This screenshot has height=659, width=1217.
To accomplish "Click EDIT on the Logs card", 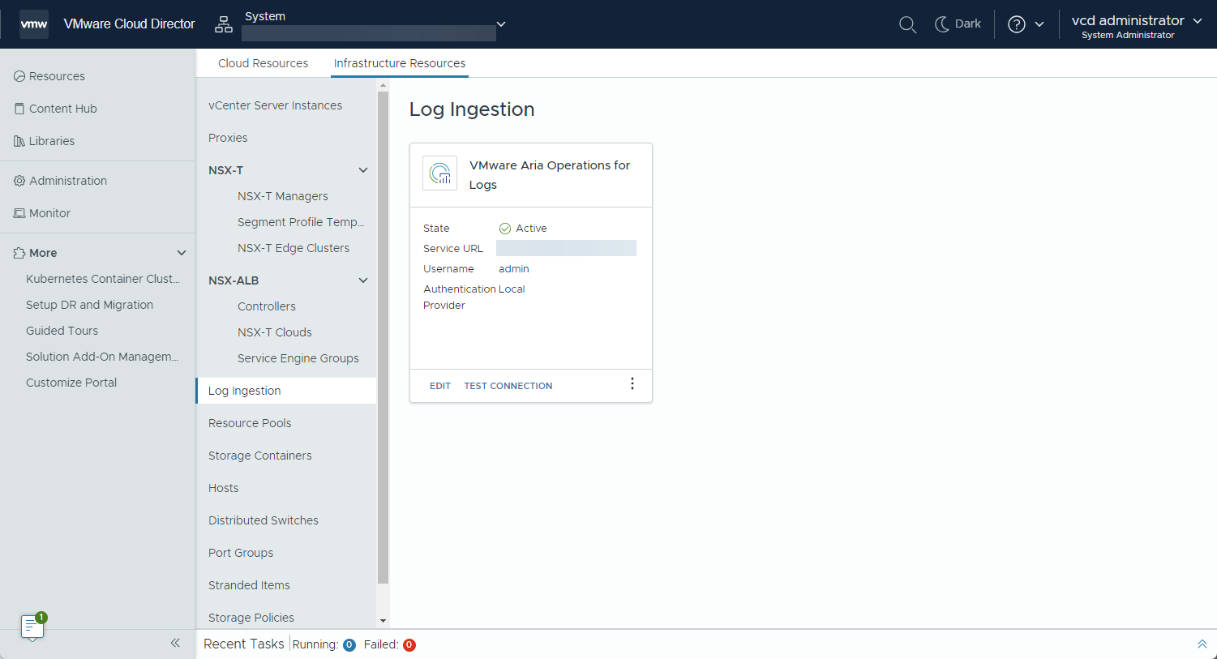I will tap(440, 386).
